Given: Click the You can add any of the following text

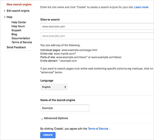Looking at the screenshot, I should click(x=60, y=45).
